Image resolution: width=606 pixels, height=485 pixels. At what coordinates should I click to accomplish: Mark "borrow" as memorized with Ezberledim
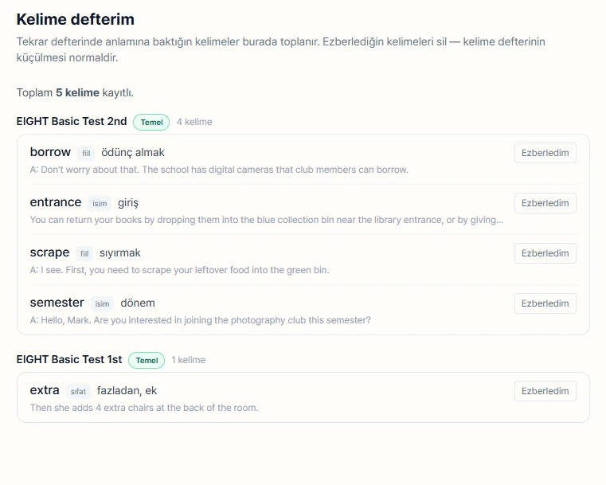pyautogui.click(x=545, y=153)
